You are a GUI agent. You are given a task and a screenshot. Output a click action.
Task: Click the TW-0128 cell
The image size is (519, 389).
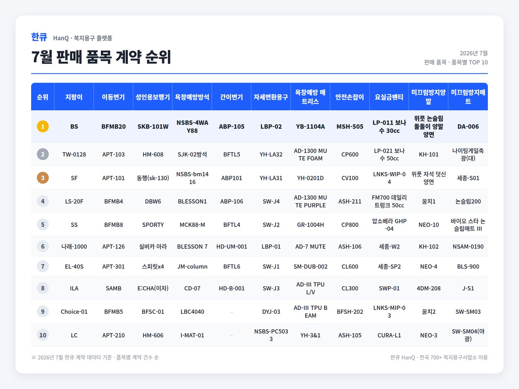click(74, 154)
